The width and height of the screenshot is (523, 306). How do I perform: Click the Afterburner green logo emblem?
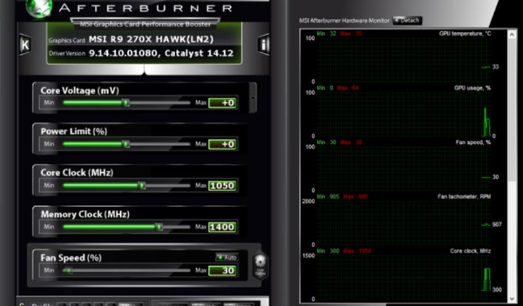[39, 8]
